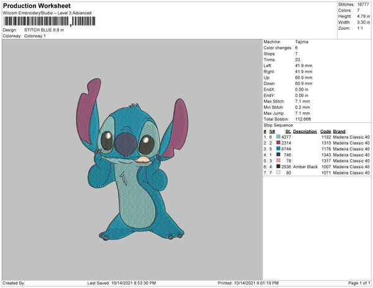Click the stitch count 4277 in row 1
This screenshot has width=373, height=288.
pos(286,137)
